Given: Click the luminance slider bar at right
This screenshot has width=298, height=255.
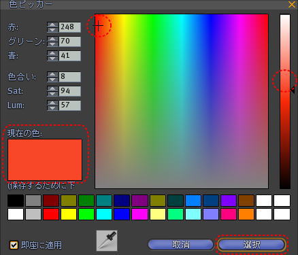Looking at the screenshot, I should 285,101.
